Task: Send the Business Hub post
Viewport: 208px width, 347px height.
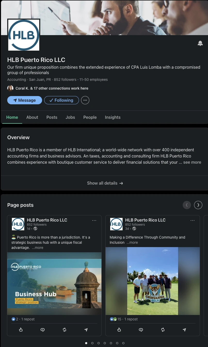Action: pyautogui.click(x=86, y=330)
